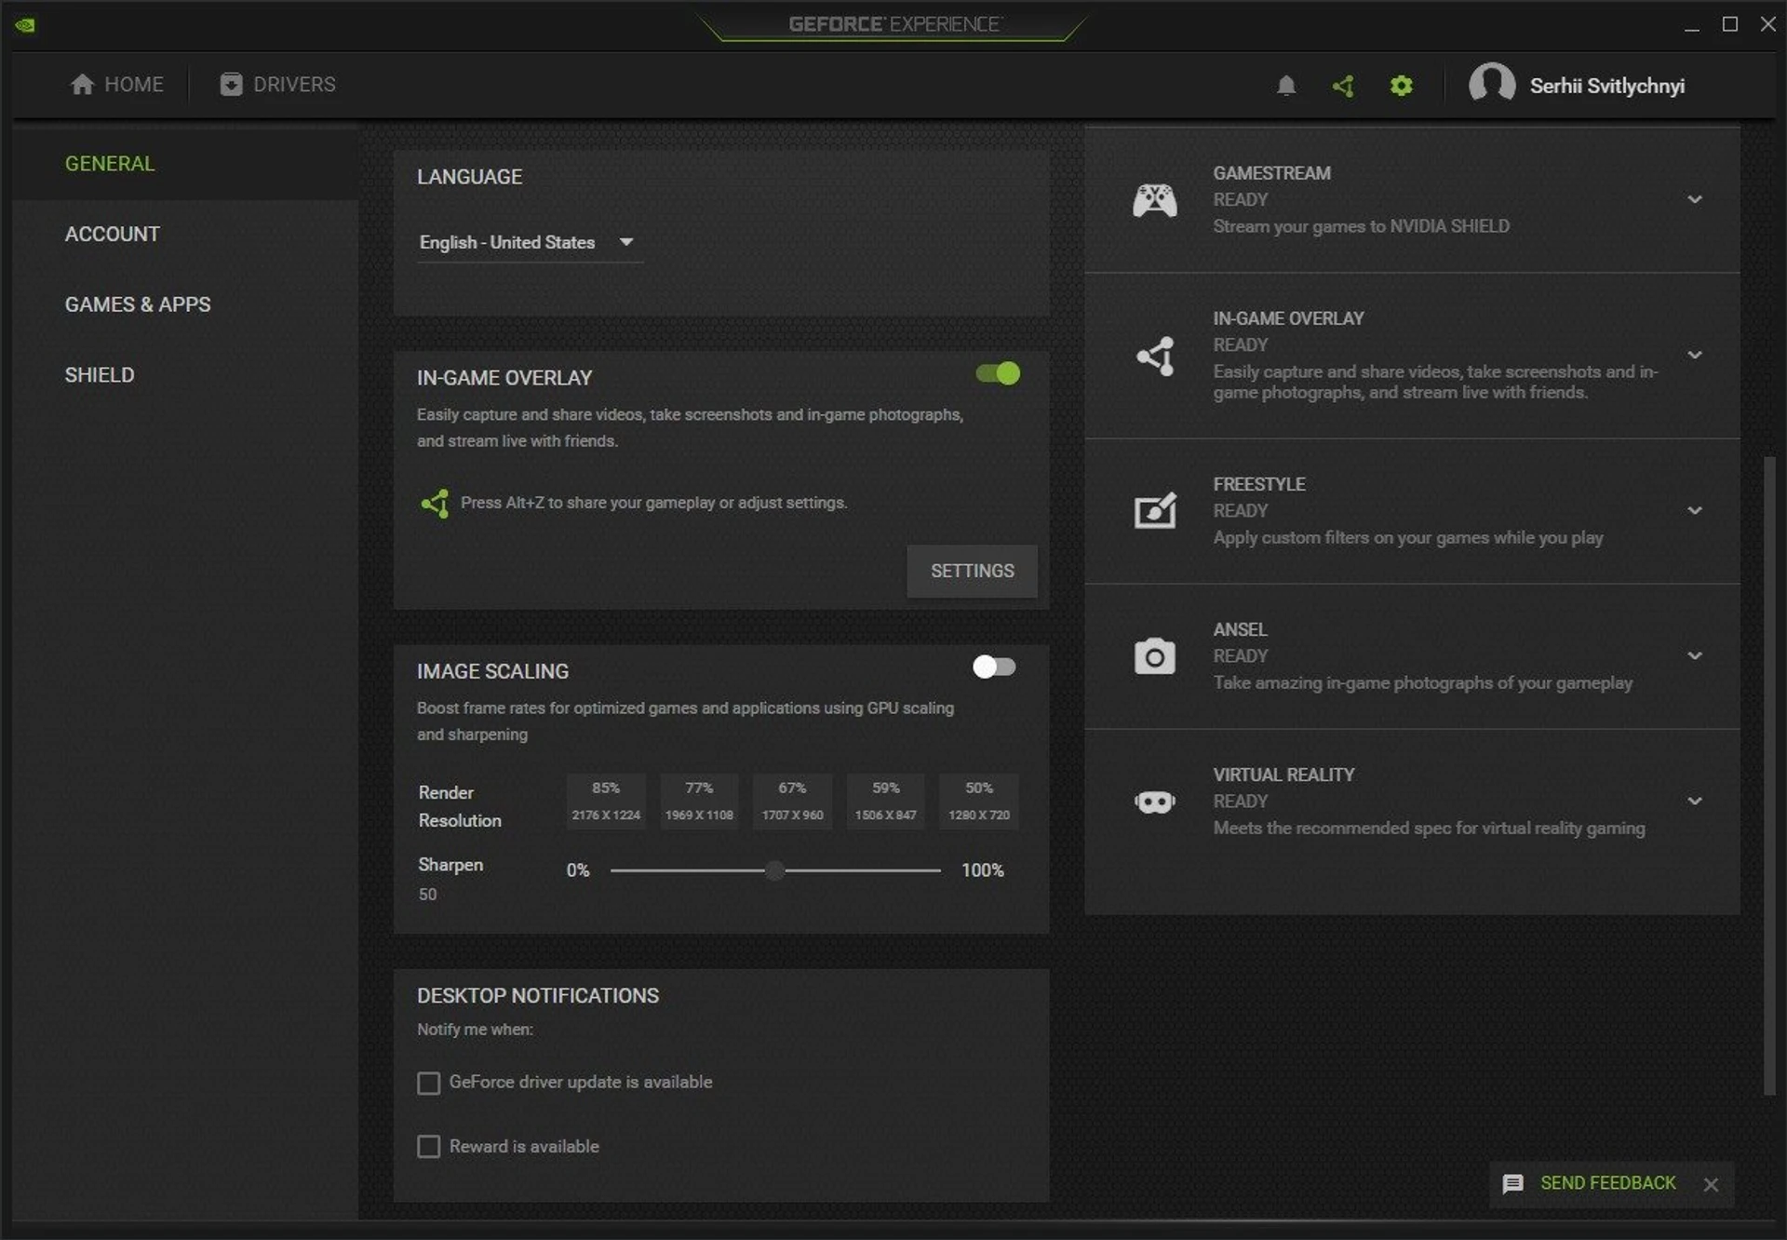
Task: Click the Serhii Svitlychnyi account name
Action: click(x=1606, y=87)
